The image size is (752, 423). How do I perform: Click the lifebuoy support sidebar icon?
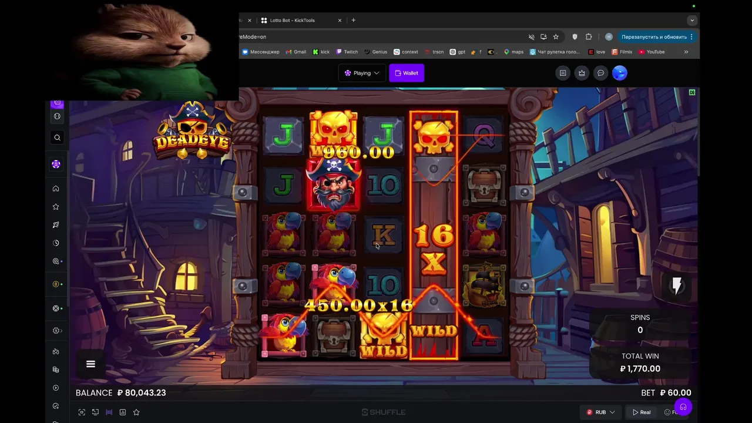coord(56,308)
